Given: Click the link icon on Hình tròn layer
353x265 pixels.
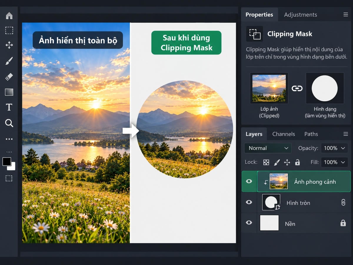Looking at the screenshot, I should [x=343, y=202].
